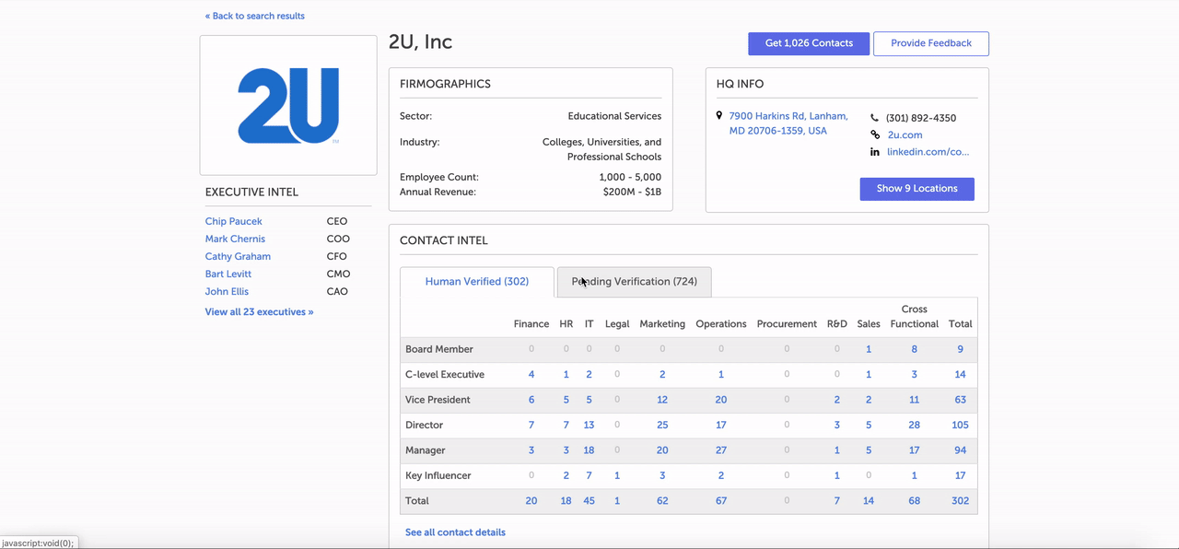1179x549 pixels.
Task: Click the 2U company logo
Action: pyautogui.click(x=288, y=105)
